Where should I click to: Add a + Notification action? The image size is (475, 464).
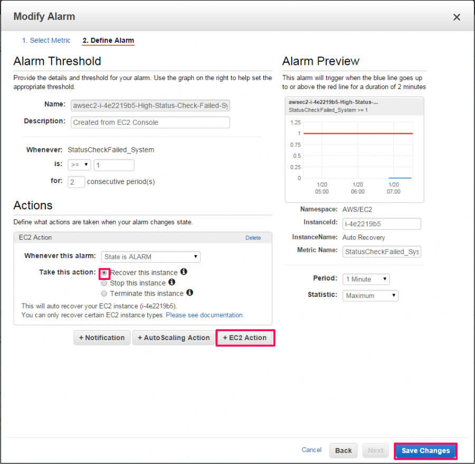pos(102,338)
